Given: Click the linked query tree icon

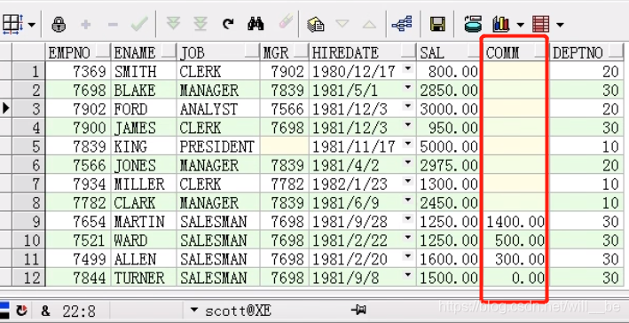Looking at the screenshot, I should (402, 24).
